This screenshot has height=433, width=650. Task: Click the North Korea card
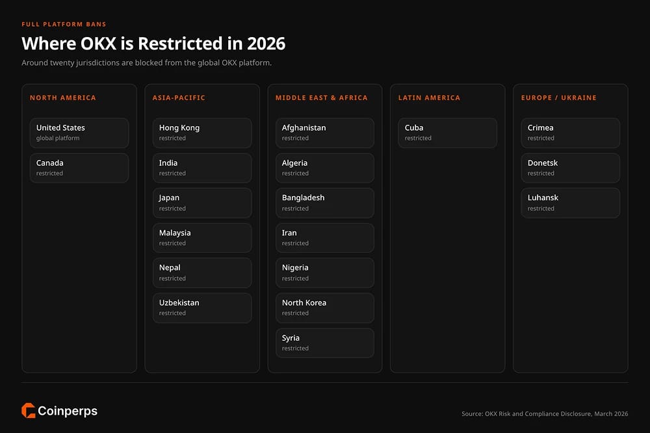tap(325, 308)
